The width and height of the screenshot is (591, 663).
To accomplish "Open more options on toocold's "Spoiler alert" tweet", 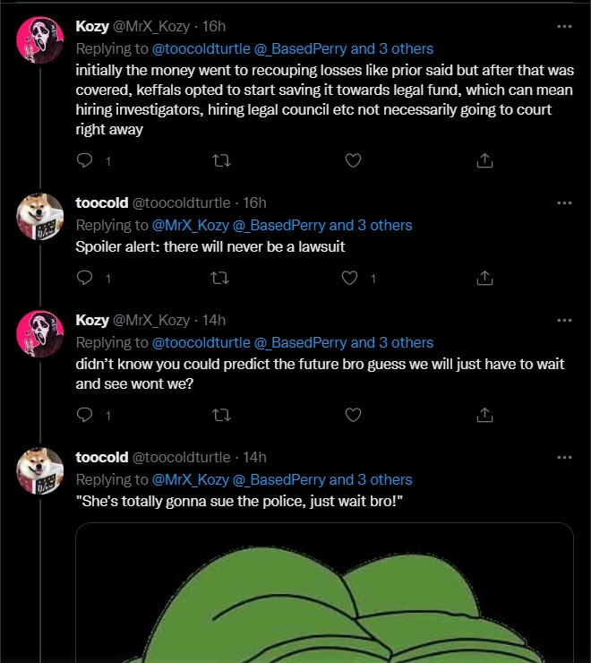I will point(564,202).
